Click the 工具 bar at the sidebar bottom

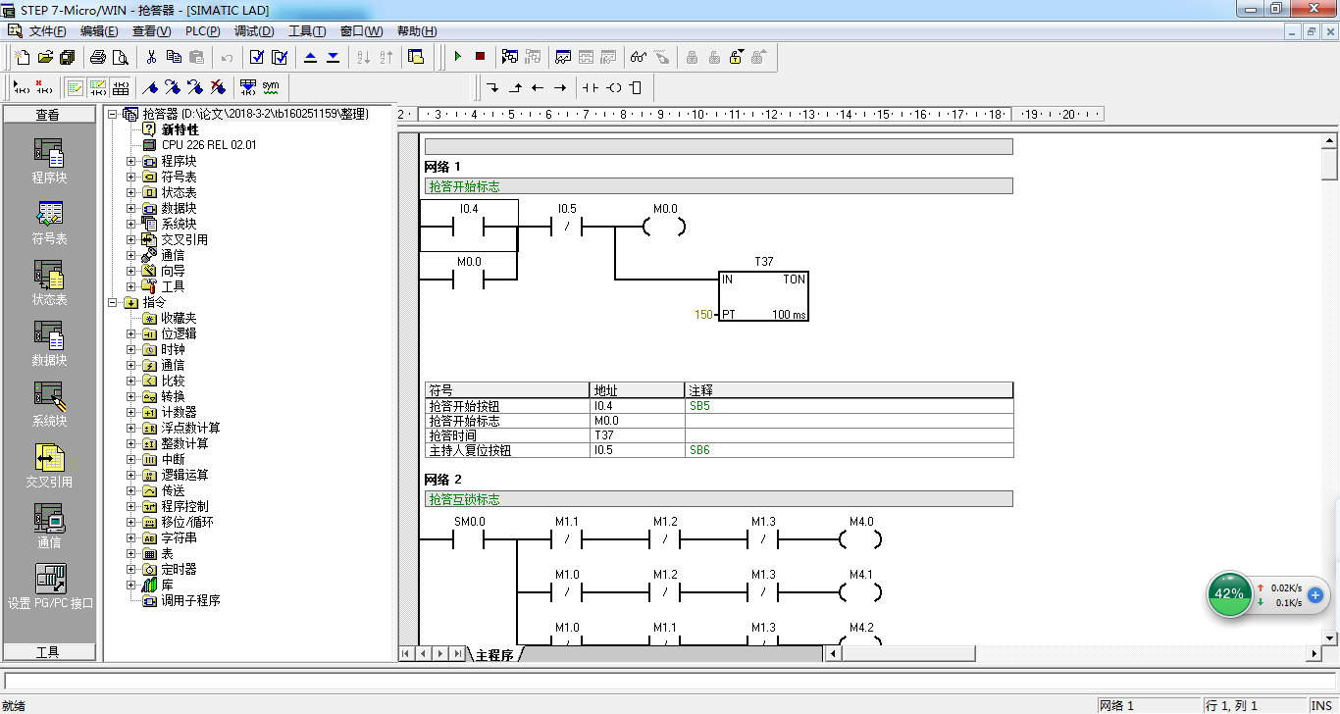[49, 651]
